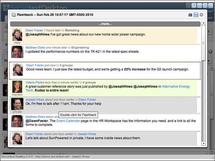This screenshot has height=161, width=215.
Task: Click the round X icon in background window
Action: pyautogui.click(x=210, y=52)
